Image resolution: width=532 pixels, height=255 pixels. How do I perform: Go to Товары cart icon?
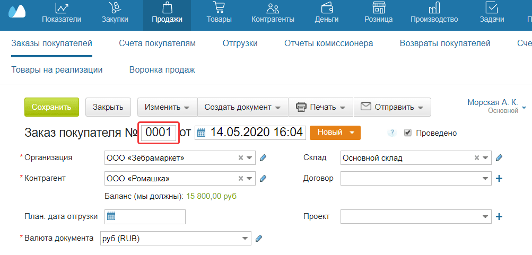coord(219,8)
